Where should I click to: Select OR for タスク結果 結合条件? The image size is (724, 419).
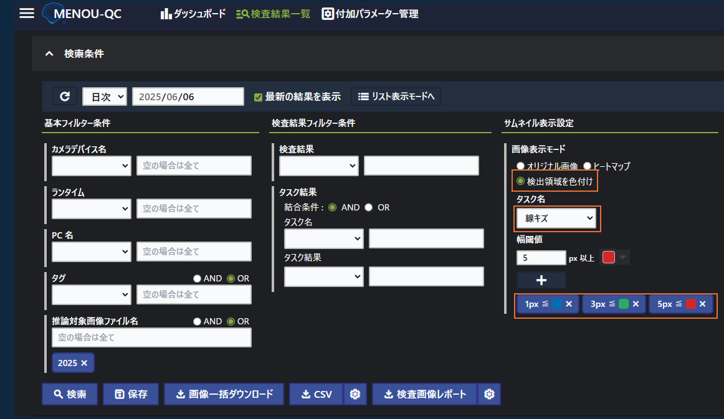pos(368,207)
